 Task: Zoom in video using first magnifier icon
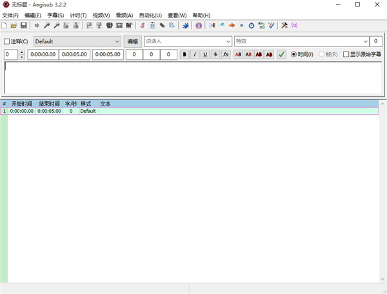tap(46, 25)
